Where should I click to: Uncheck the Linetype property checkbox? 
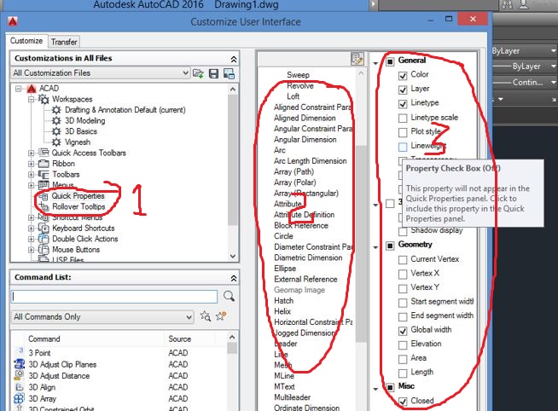pyautogui.click(x=403, y=104)
